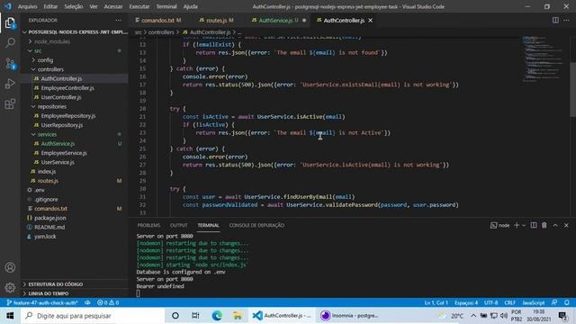Open editor more actions ellipsis
576x324 pixels.
pos(566,20)
